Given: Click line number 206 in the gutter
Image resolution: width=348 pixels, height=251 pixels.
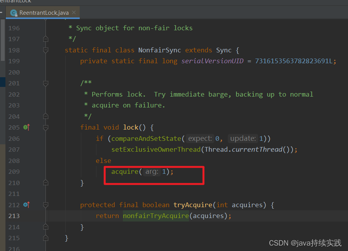Looking at the screenshot, I should click(14, 139).
